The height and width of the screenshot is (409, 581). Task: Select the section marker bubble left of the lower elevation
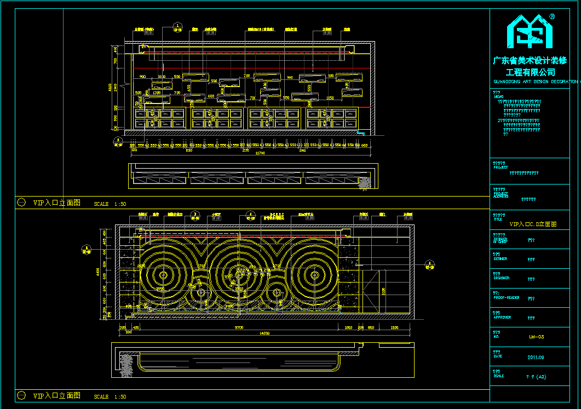tap(87, 250)
